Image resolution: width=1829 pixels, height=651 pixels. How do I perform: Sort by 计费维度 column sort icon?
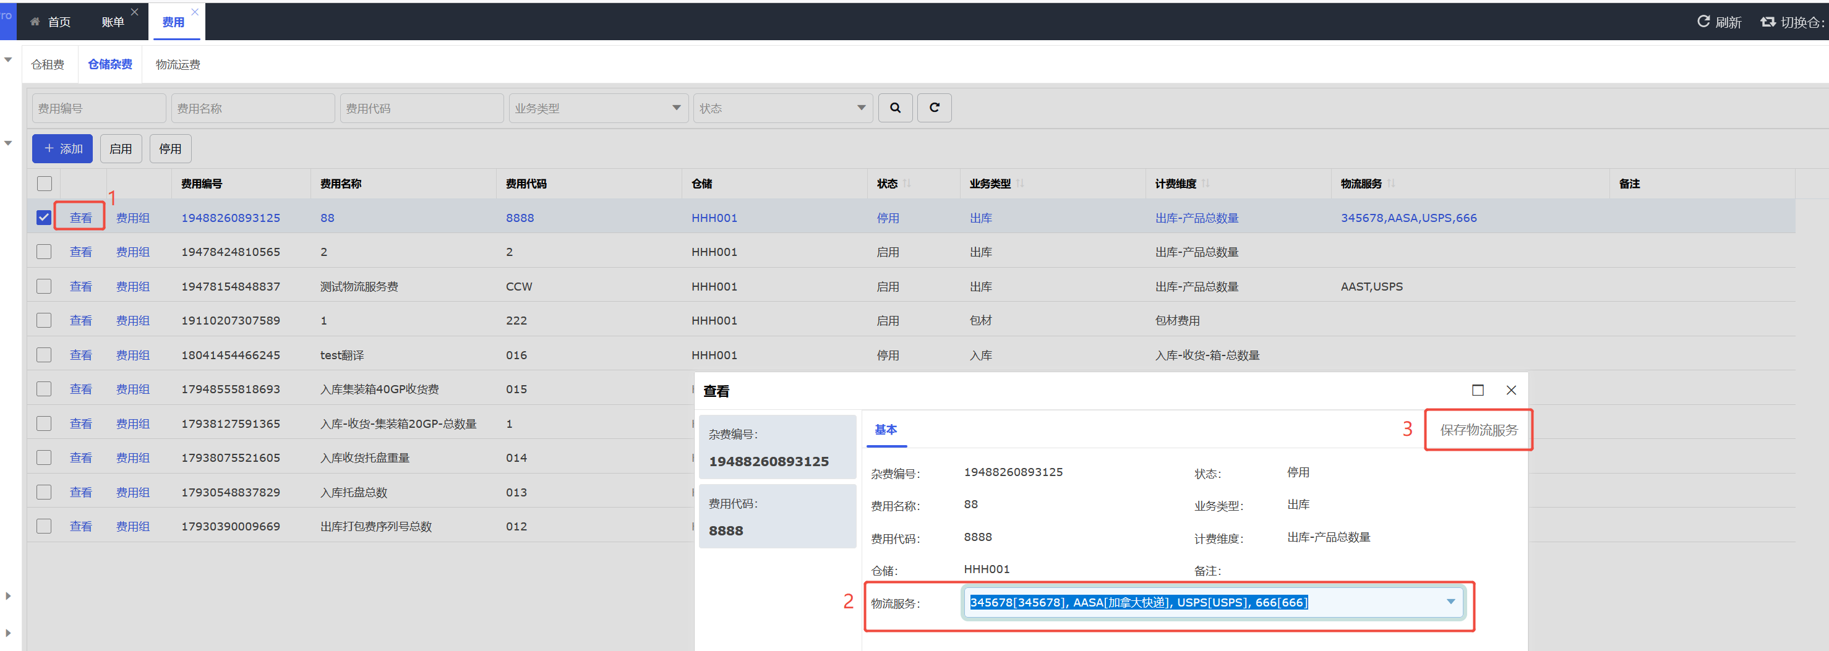1206,184
